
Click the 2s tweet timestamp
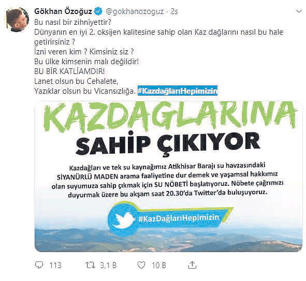tap(174, 11)
